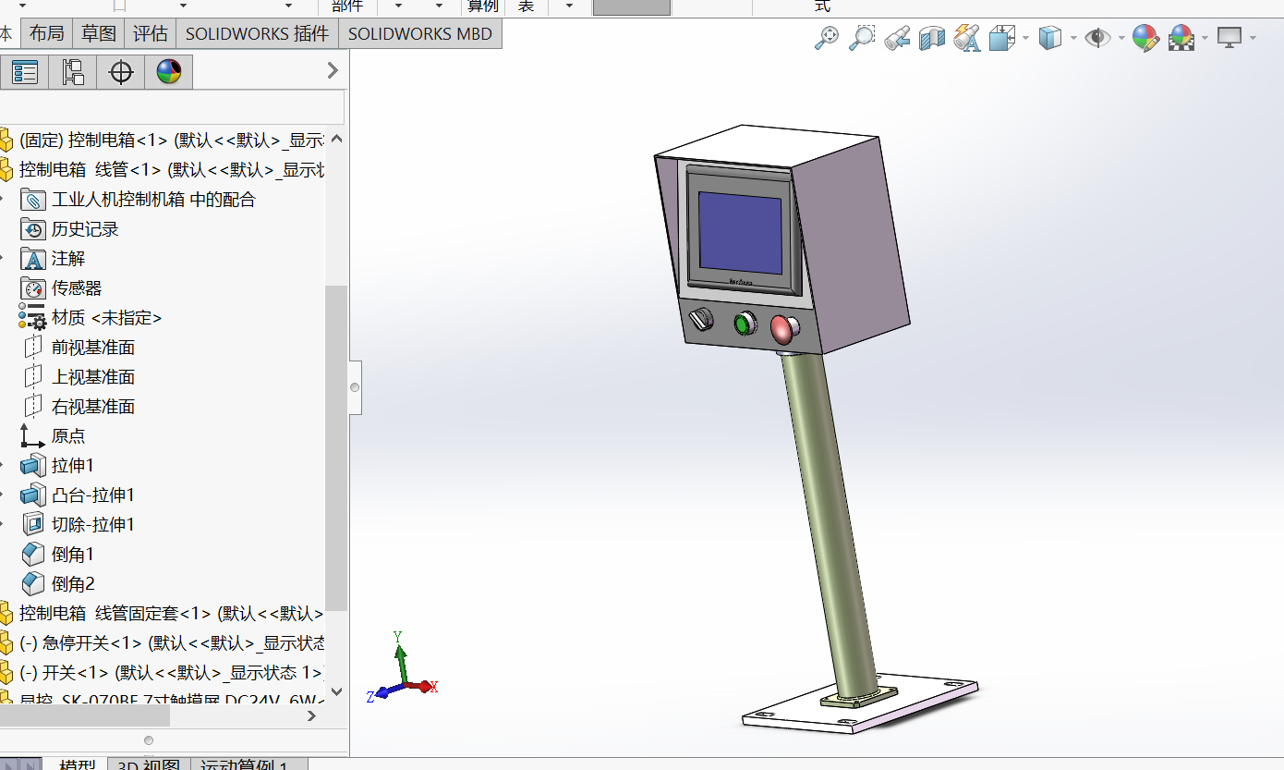Image resolution: width=1284 pixels, height=770 pixels.
Task: Click tree vertical scrollbar down arrow
Action: (x=336, y=691)
